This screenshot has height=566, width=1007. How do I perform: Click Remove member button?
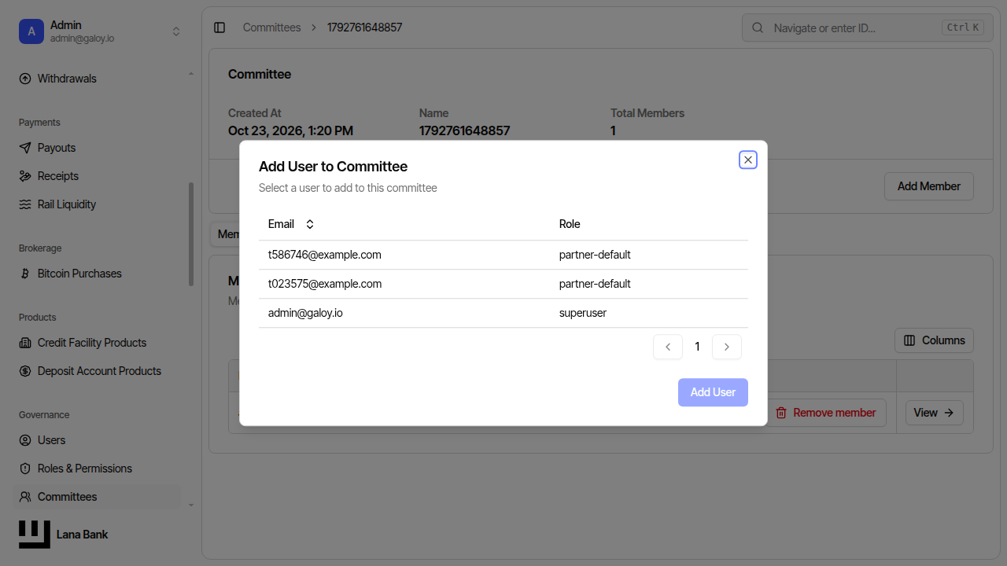pos(826,413)
